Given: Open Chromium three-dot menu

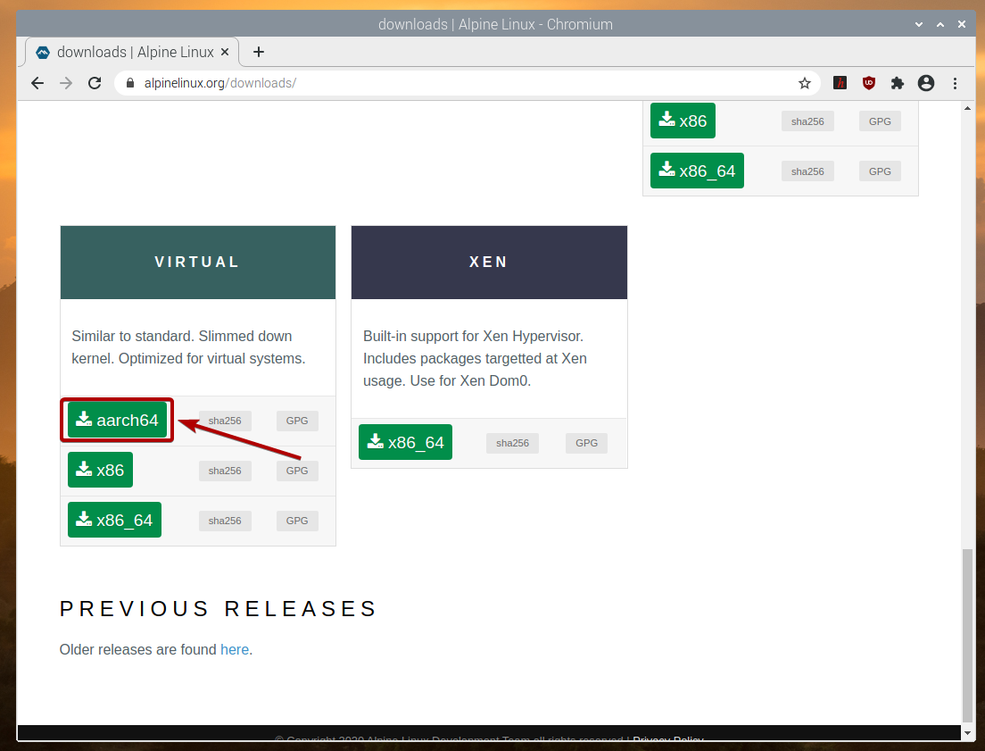Looking at the screenshot, I should [x=955, y=83].
